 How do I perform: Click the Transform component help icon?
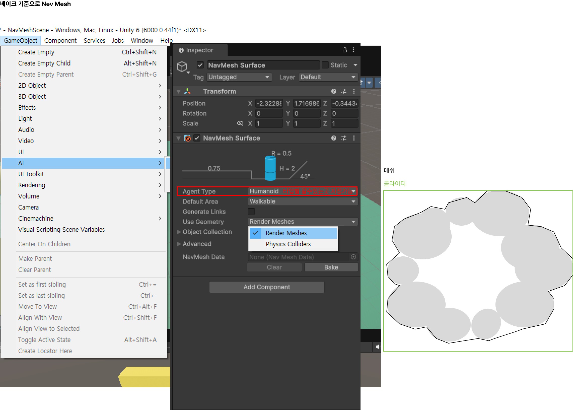pos(334,91)
